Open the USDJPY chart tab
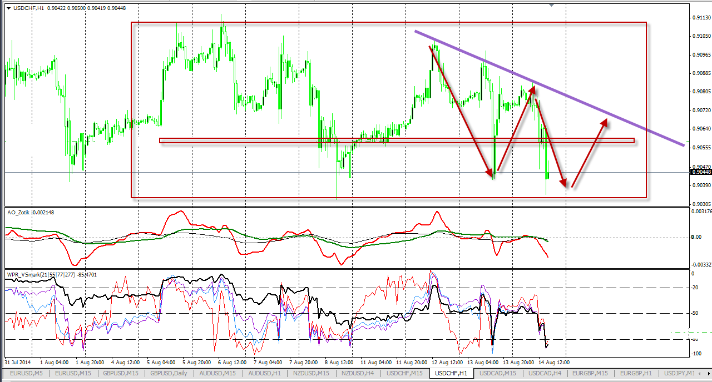712x382 pixels. pos(680,373)
